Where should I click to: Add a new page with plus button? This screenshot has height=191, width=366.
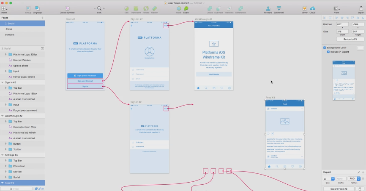pyautogui.click(x=42, y=18)
